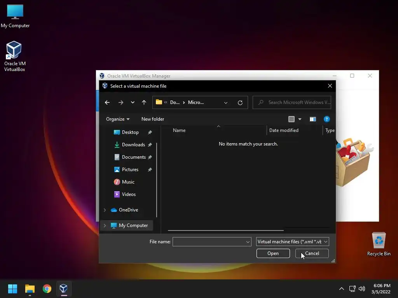This screenshot has width=398, height=298.
Task: Select Pictures in the navigation pane
Action: [130, 170]
